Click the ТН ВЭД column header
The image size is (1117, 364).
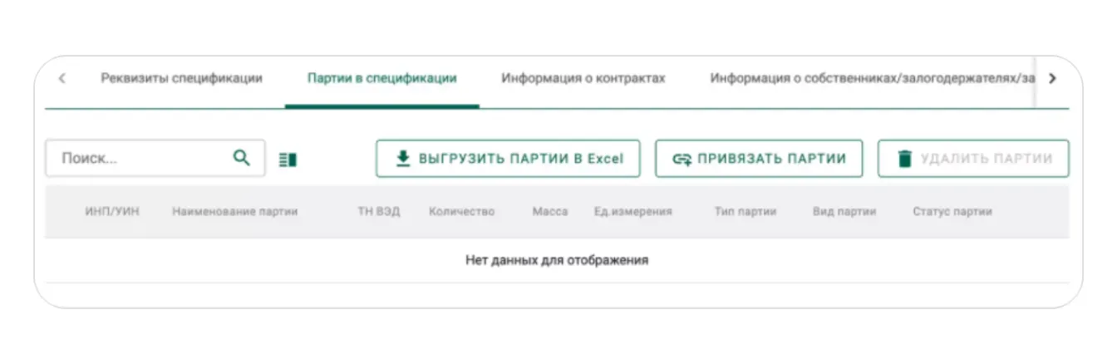click(378, 212)
